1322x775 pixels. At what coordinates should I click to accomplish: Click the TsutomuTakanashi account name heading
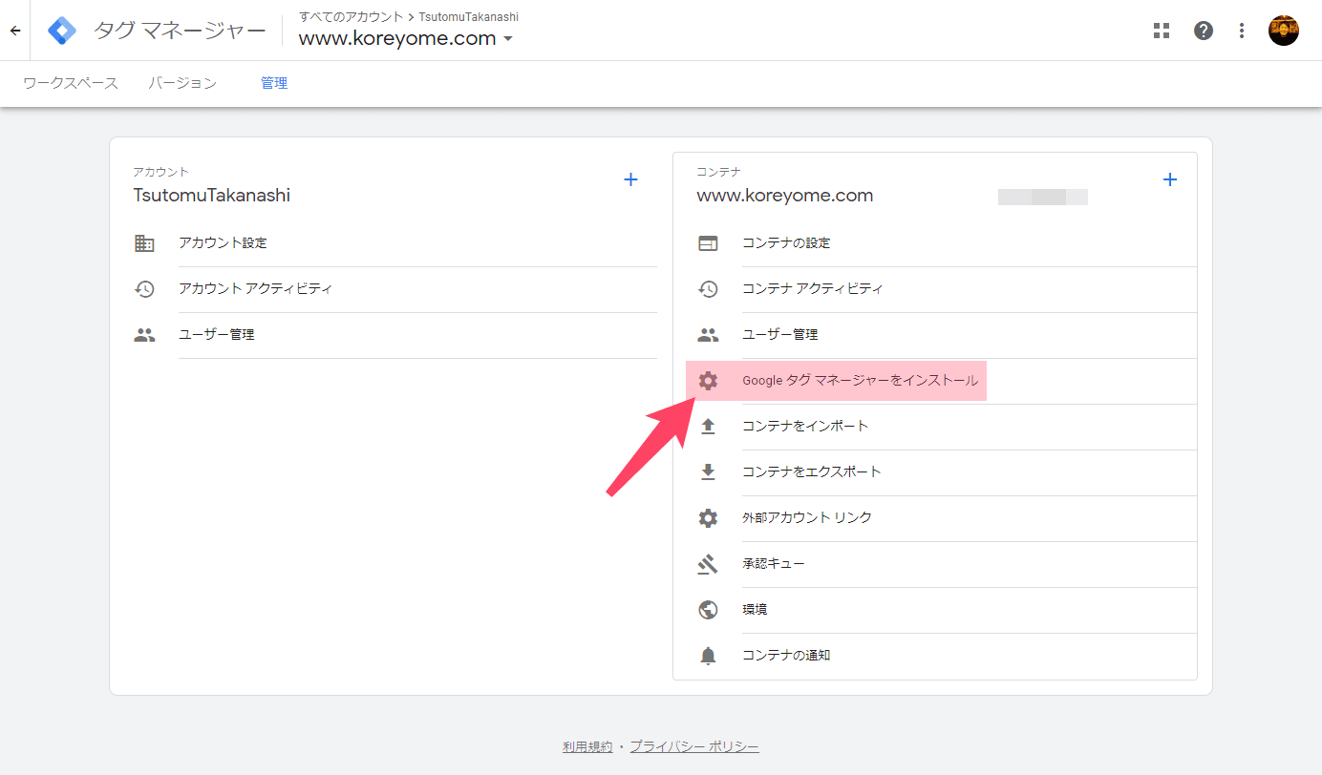(212, 196)
